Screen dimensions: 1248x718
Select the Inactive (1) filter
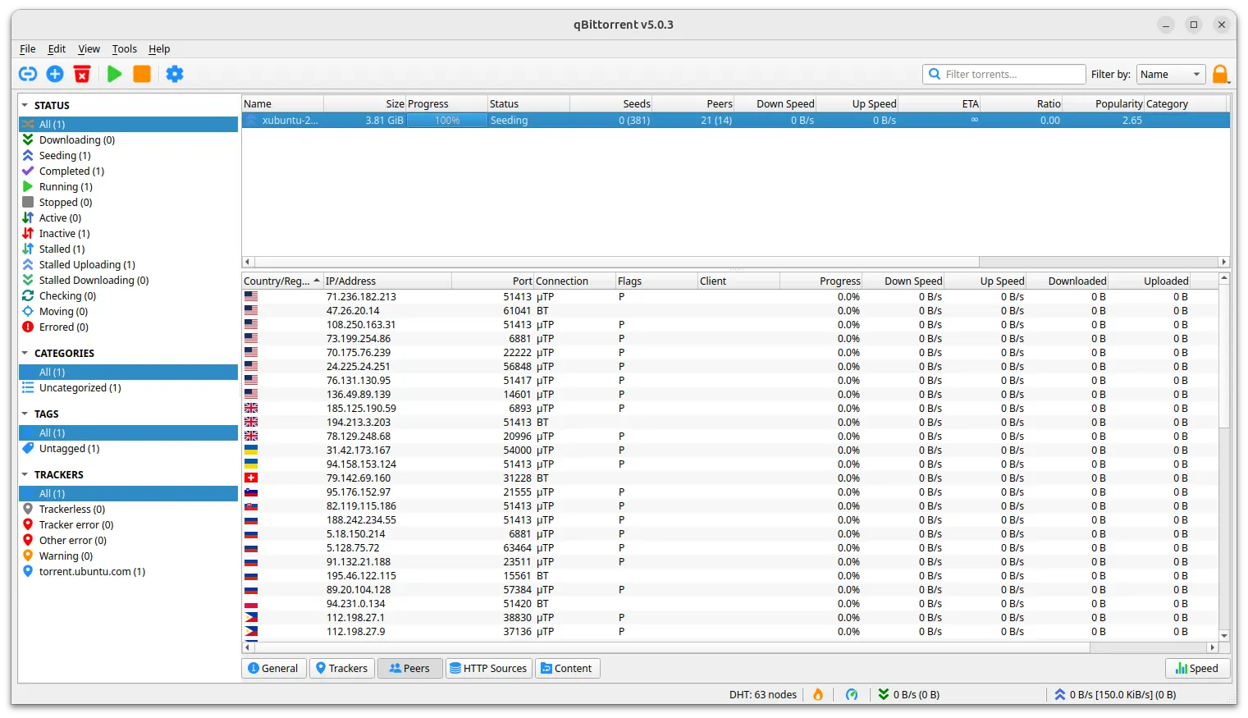pyautogui.click(x=128, y=234)
